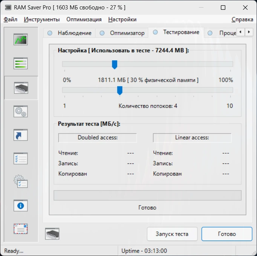The height and width of the screenshot is (256, 257).
Task: Open the monitoring graph sidebar icon
Action: (x=21, y=39)
